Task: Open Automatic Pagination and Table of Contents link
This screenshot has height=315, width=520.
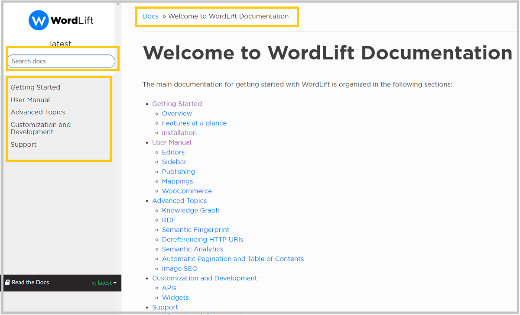Action: pos(233,259)
